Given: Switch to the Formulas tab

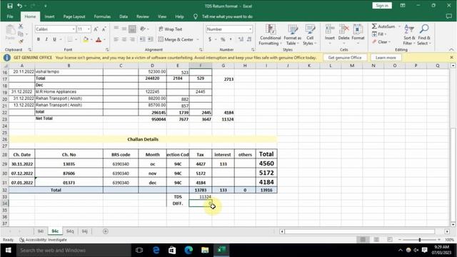Looking at the screenshot, I should [102, 16].
